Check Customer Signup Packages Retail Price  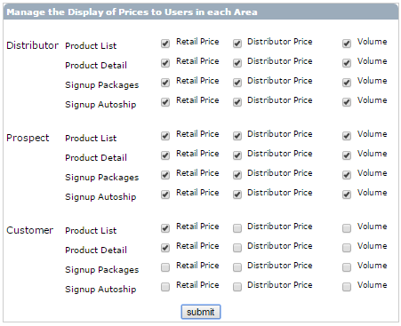(x=165, y=267)
